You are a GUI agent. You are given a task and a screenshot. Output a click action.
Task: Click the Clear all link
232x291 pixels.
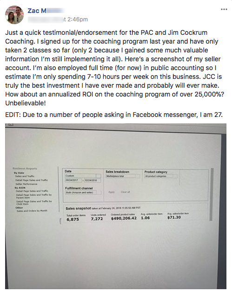point(125,192)
